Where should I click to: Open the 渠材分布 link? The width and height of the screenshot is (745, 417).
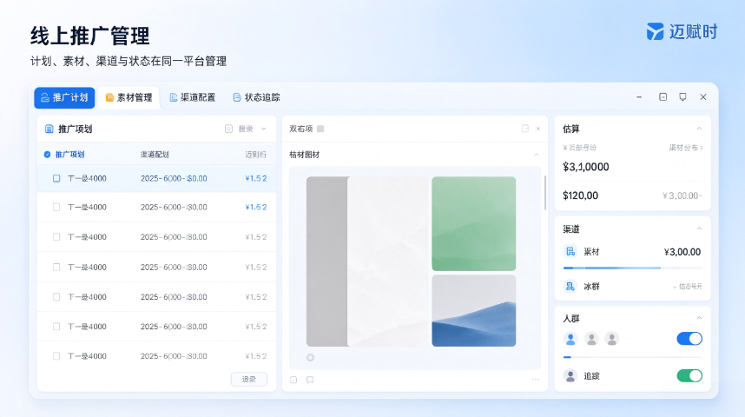tap(686, 148)
